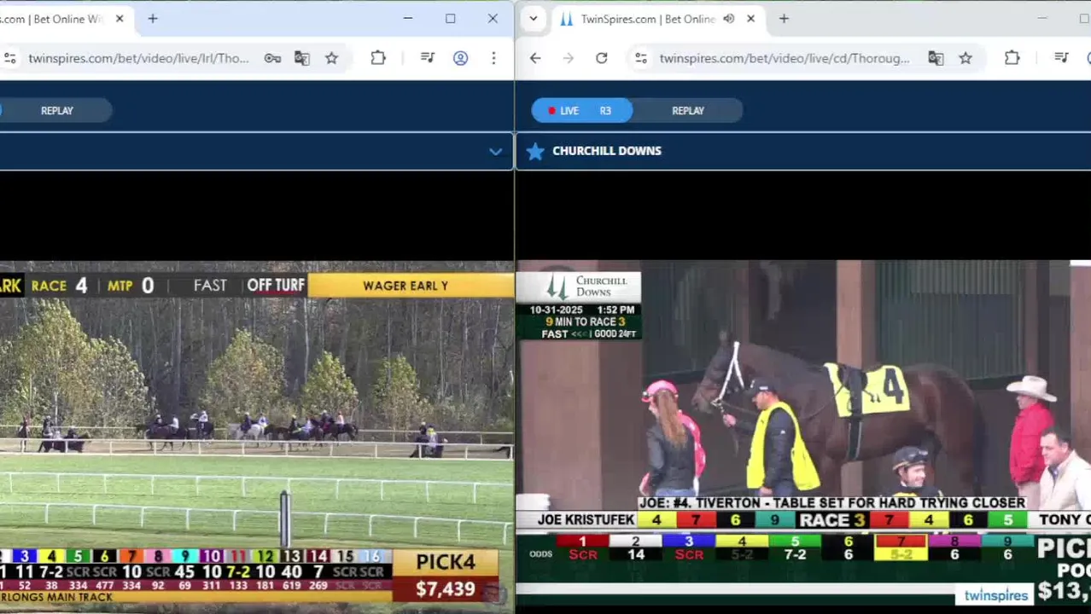This screenshot has width=1091, height=614.
Task: Select REPLAY in the left window video bar
Action: click(x=57, y=111)
